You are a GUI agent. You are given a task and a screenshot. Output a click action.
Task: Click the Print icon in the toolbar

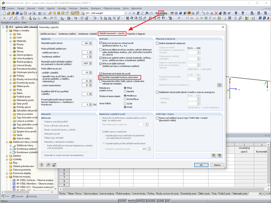click(30, 13)
